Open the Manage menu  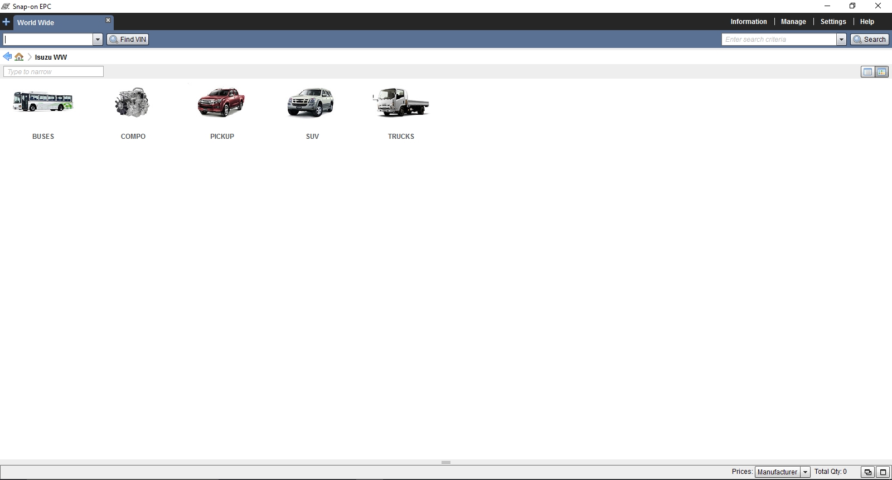point(793,22)
